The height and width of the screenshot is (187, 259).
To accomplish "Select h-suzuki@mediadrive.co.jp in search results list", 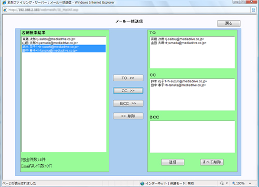I will pos(64,47).
